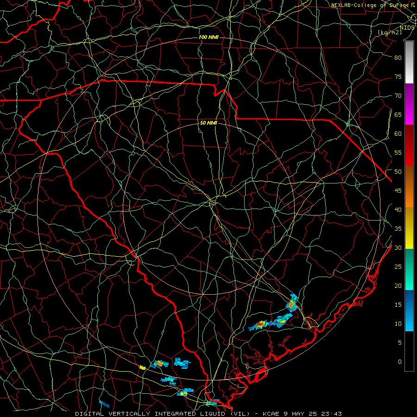Click the 0 value on the color scale
The image size is (417, 417).
point(400,362)
